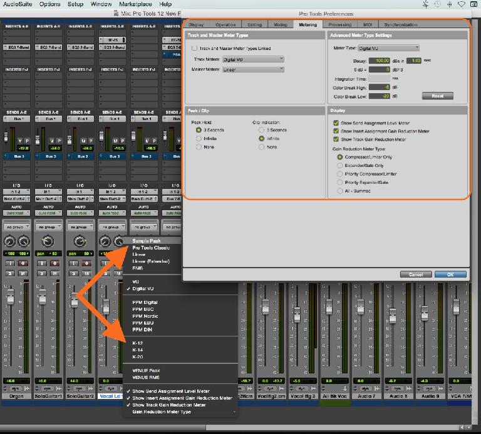
Task: Open SoloGuitar1's auto read automation dropdown
Action: 48,213
